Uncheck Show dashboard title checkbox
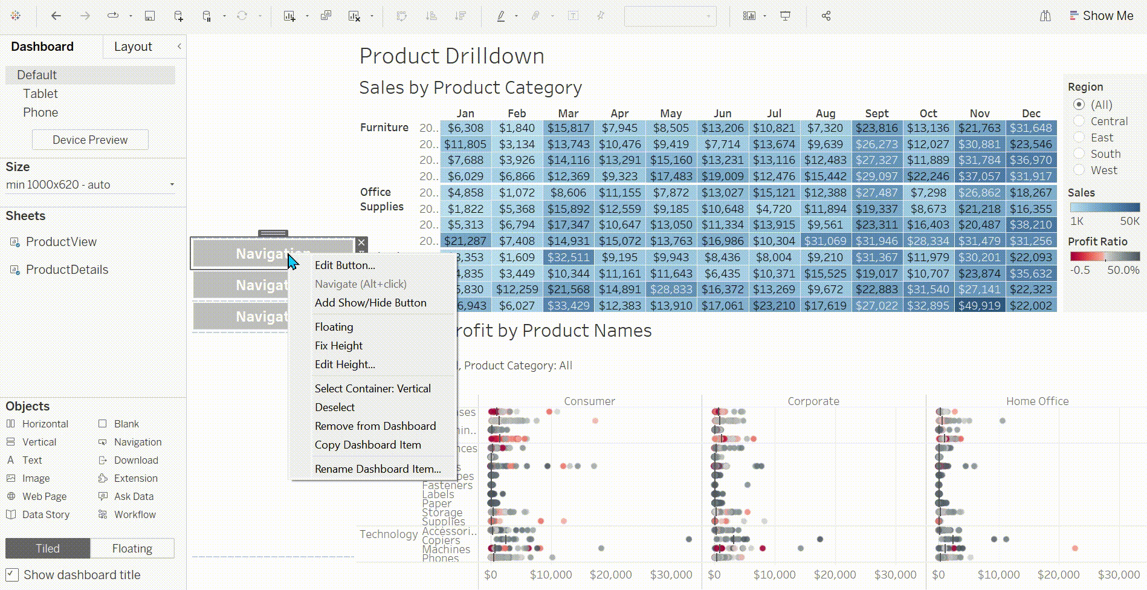Image resolution: width=1147 pixels, height=590 pixels. (x=12, y=575)
